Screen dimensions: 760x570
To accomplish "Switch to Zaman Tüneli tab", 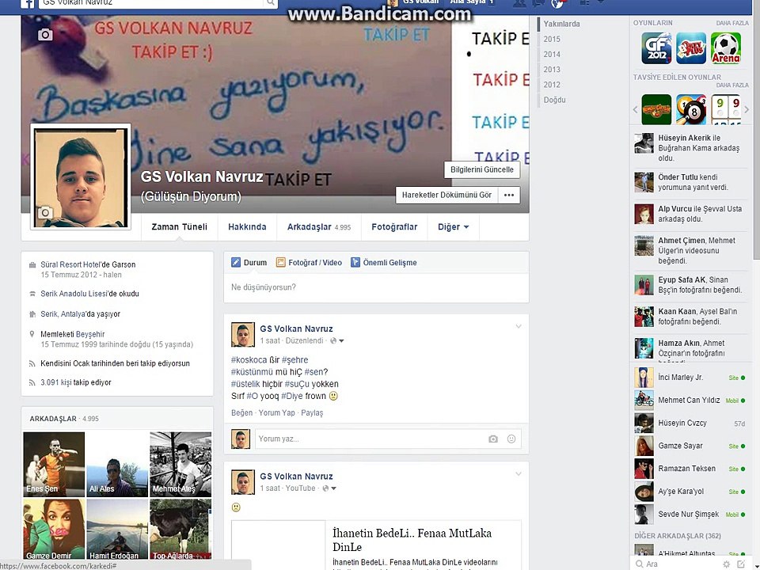I will pyautogui.click(x=180, y=227).
